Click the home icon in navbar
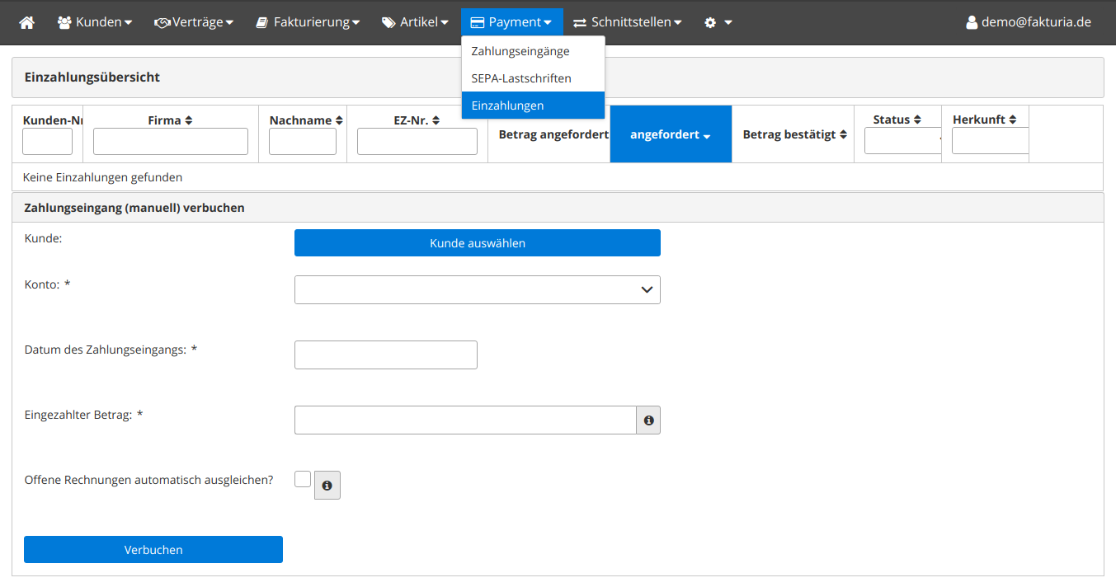The height and width of the screenshot is (587, 1116). 26,22
